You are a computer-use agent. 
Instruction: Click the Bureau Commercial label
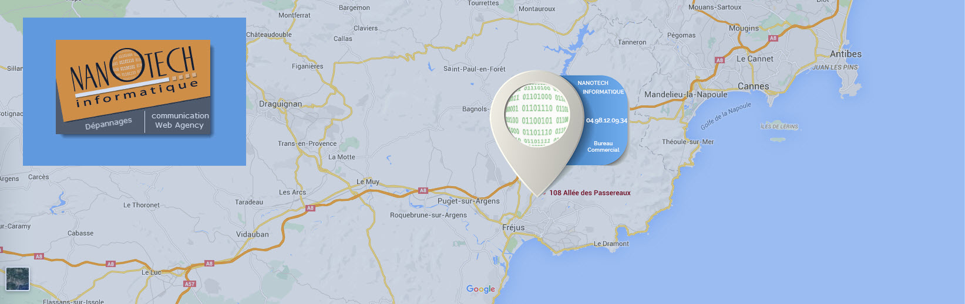(x=603, y=146)
